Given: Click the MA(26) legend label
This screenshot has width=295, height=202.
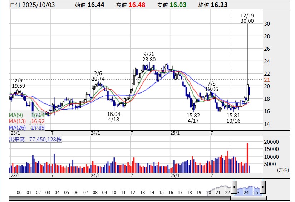Looking at the screenshot, I should [x=17, y=127].
